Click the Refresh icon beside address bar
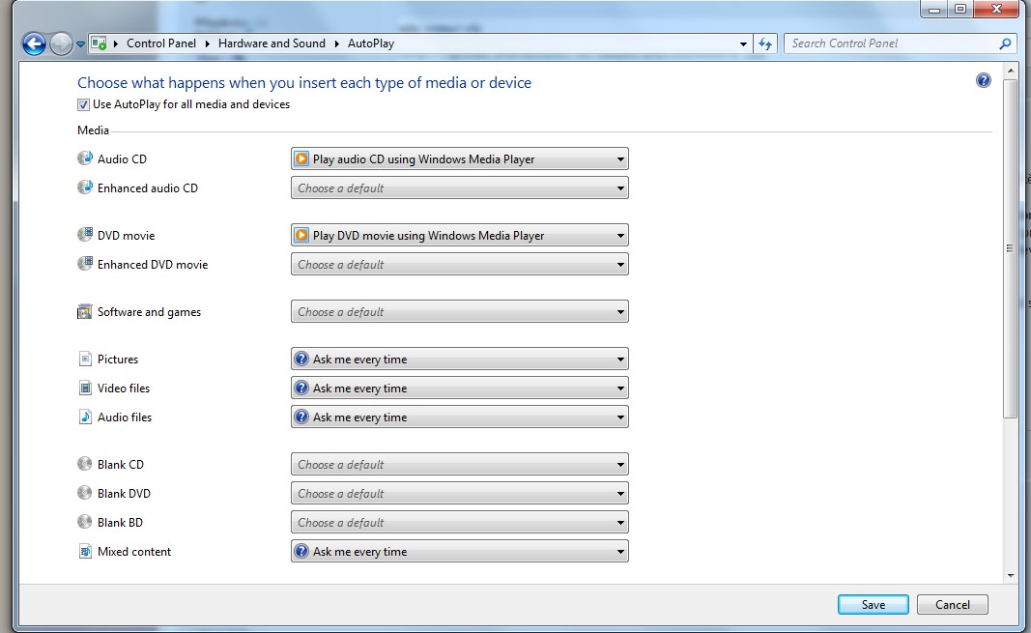 [x=765, y=43]
